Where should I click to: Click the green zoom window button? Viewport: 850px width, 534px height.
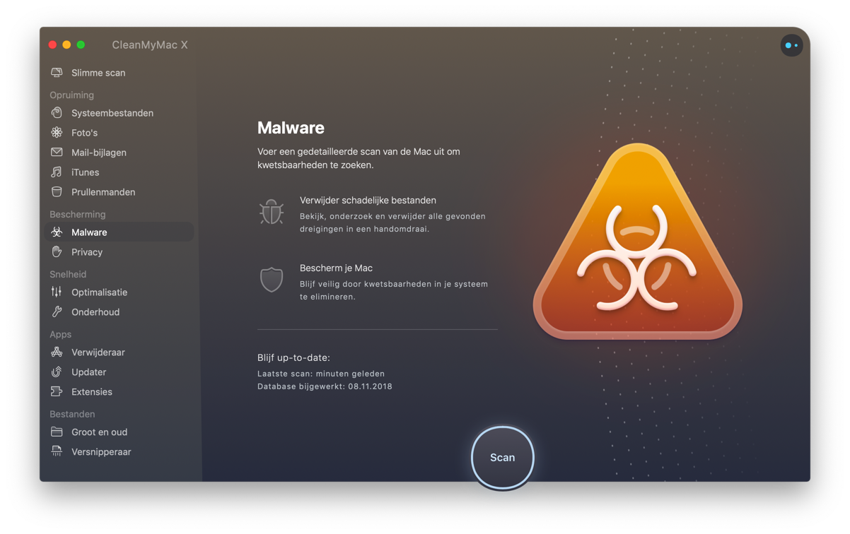[x=81, y=45]
